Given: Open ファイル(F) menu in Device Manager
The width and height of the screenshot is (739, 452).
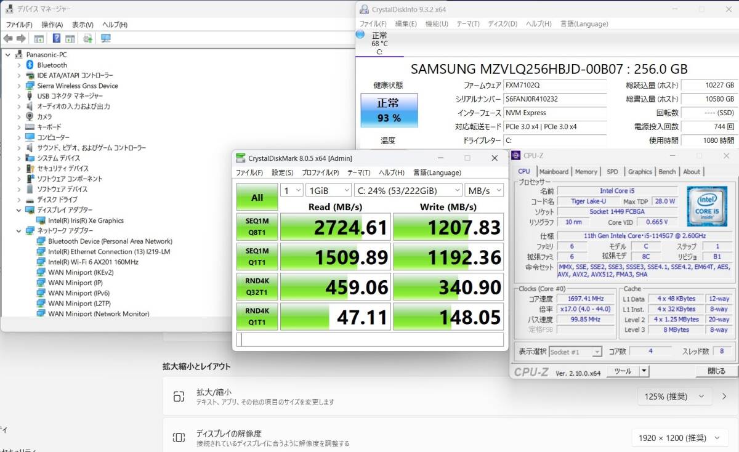Looking at the screenshot, I should point(19,25).
